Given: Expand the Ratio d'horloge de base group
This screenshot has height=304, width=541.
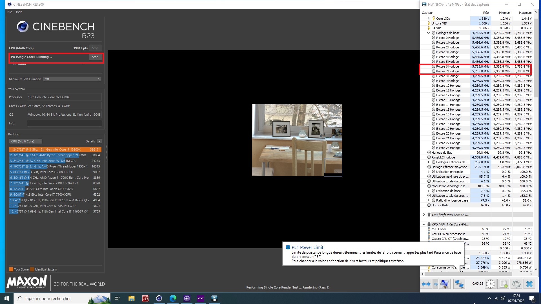Looking at the screenshot, I should (x=428, y=200).
